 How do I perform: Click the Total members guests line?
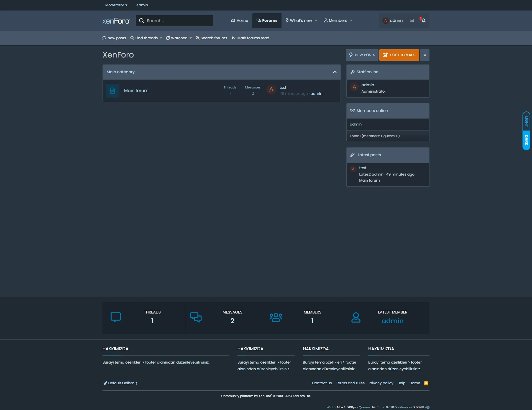pyautogui.click(x=374, y=136)
